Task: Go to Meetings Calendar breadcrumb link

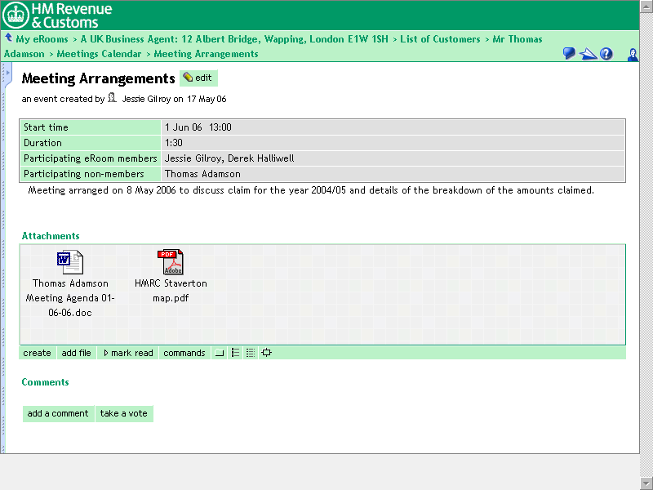Action: [x=100, y=54]
